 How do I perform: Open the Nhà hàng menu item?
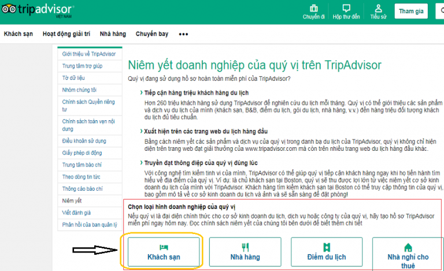point(113,34)
